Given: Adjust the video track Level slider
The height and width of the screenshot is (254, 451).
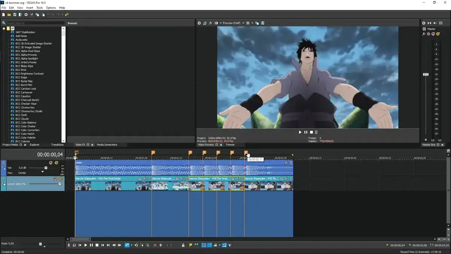Looking at the screenshot, I should [x=59, y=184].
